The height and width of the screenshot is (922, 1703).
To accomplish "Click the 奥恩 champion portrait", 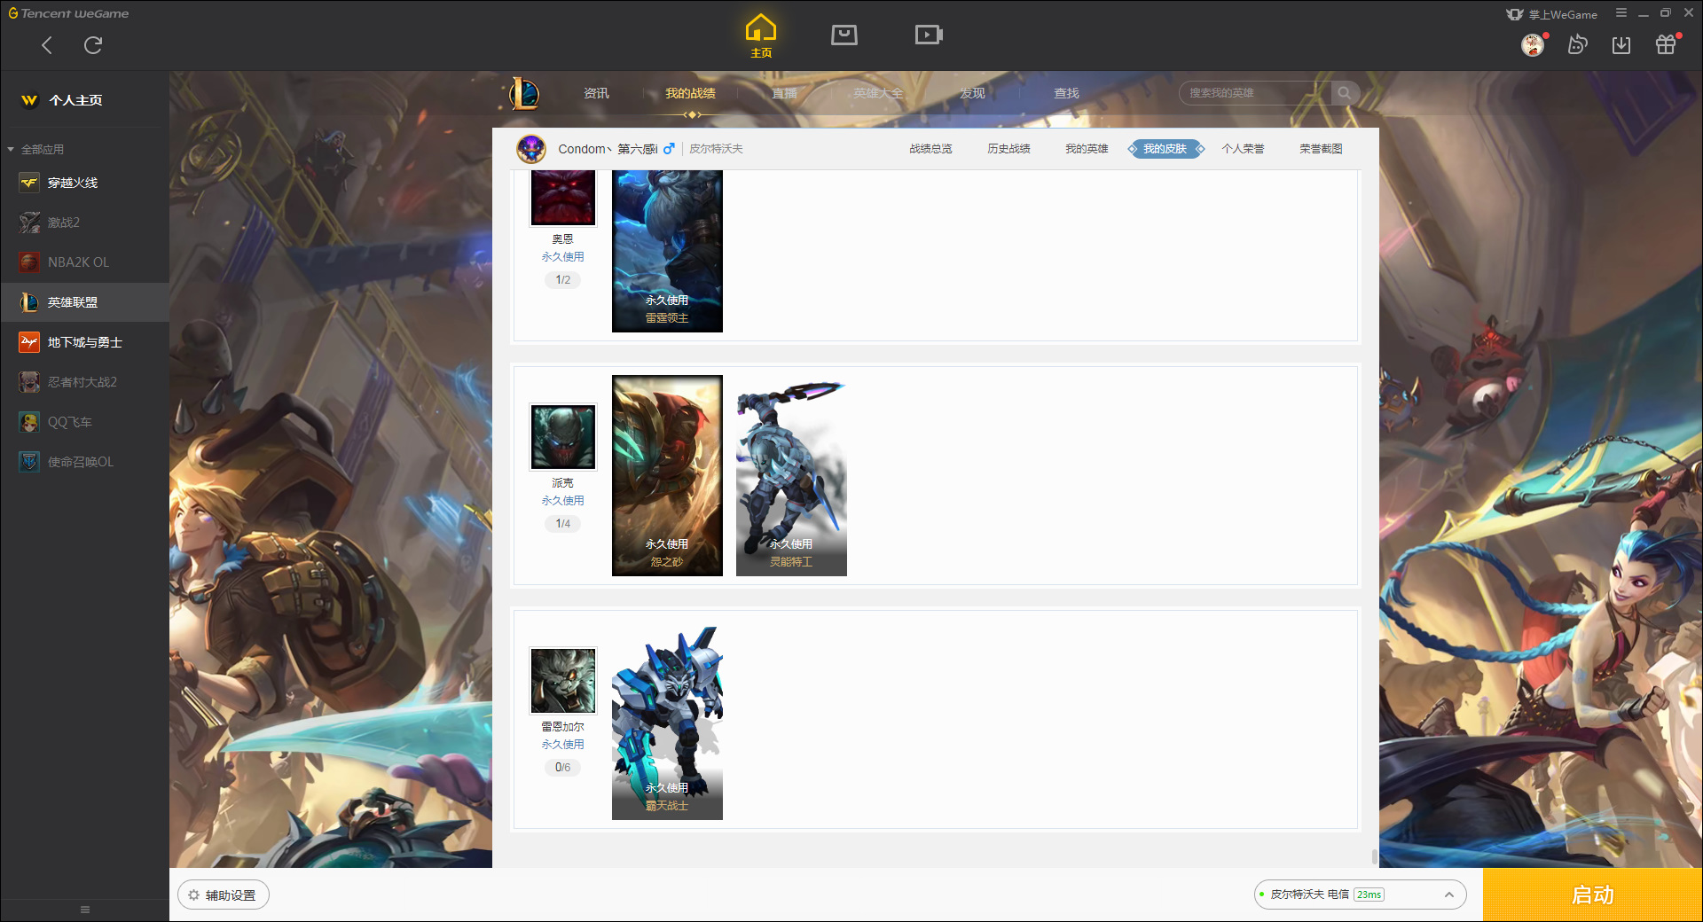I will pyautogui.click(x=563, y=198).
